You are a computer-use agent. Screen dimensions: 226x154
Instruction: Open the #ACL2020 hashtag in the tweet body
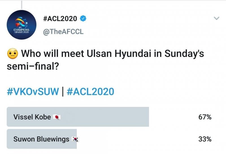pos(90,91)
